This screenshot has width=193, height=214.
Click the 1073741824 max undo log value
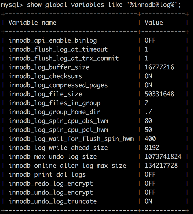163,157
